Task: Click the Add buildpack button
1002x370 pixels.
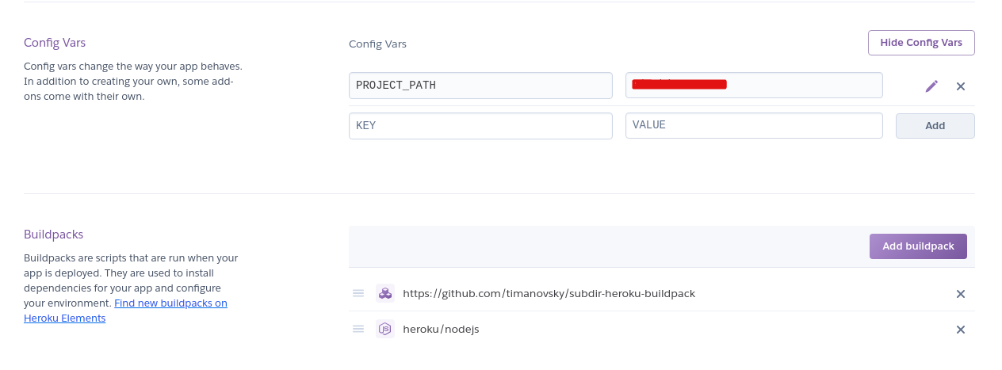Action: pos(918,246)
